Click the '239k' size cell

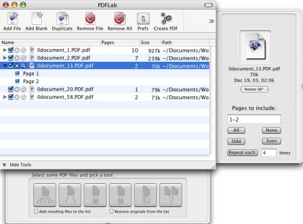tap(154, 59)
